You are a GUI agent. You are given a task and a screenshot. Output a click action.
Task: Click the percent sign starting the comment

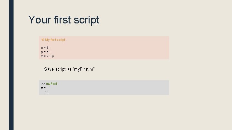[x=43, y=40]
